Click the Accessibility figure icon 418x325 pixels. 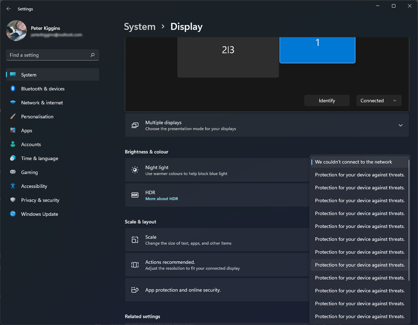pyautogui.click(x=13, y=186)
